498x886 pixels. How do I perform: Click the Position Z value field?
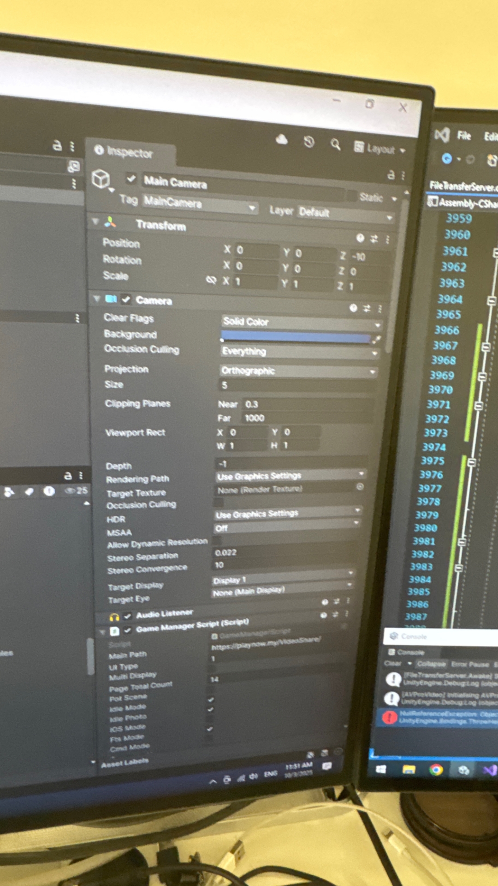tap(371, 257)
